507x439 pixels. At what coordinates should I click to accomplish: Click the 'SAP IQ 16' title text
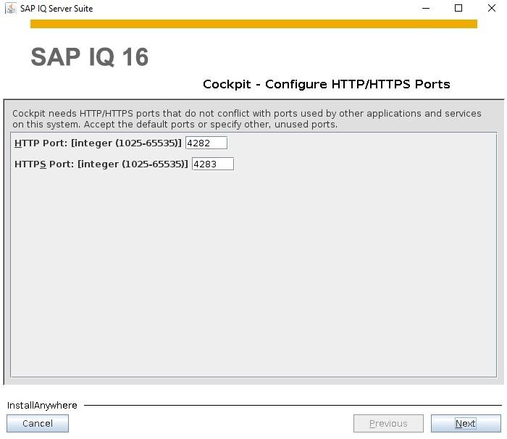tap(90, 57)
